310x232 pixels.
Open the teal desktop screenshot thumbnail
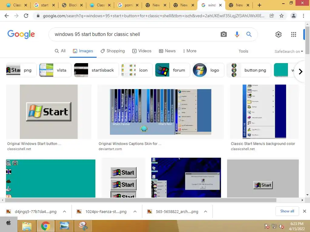click(51, 178)
